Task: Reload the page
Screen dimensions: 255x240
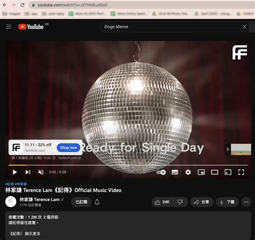Action: tap(22, 5)
